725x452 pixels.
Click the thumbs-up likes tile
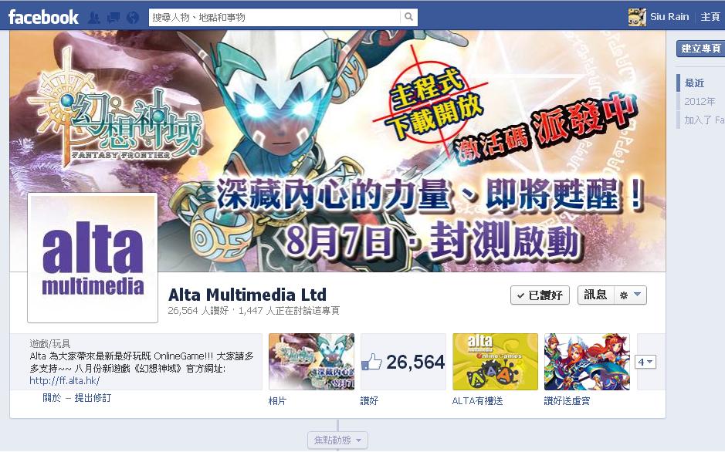403,362
